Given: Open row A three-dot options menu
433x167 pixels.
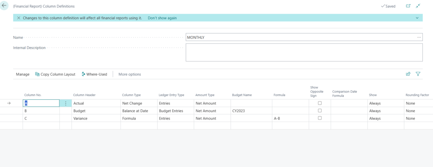Looking at the screenshot, I should pos(66,103).
